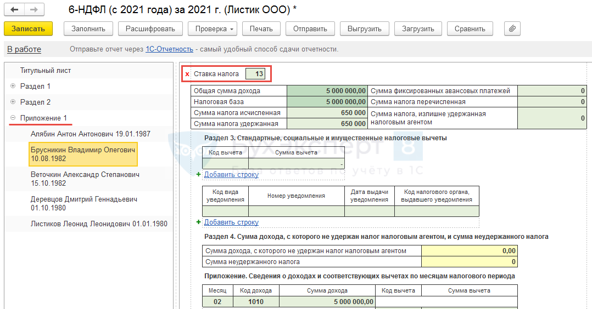Viewport: 592px width, 309px height.
Task: Select Раздел 2 label in the tree
Action: [35, 102]
